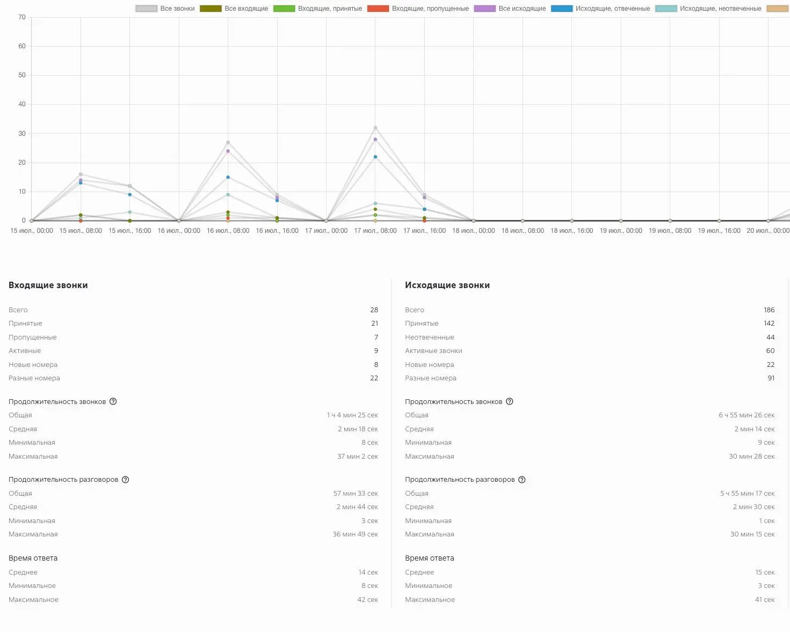This screenshot has height=632, width=790.
Task: Toggle Исходящие, неотвеченные legend entry
Action: [x=708, y=9]
